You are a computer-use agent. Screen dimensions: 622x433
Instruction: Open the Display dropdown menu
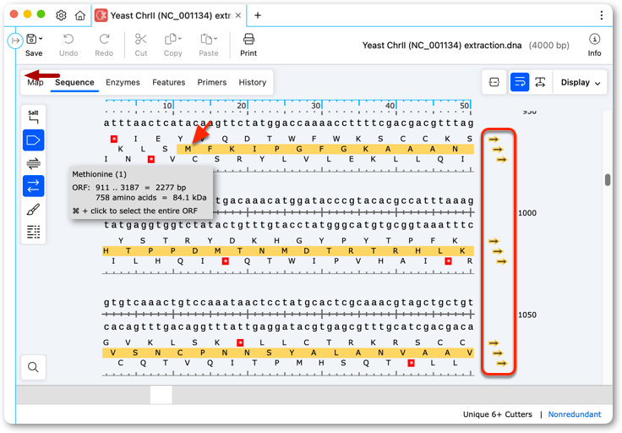tap(581, 82)
